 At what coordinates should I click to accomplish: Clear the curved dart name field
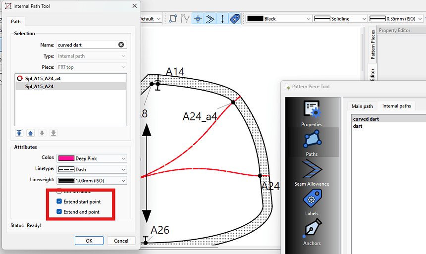pyautogui.click(x=121, y=45)
